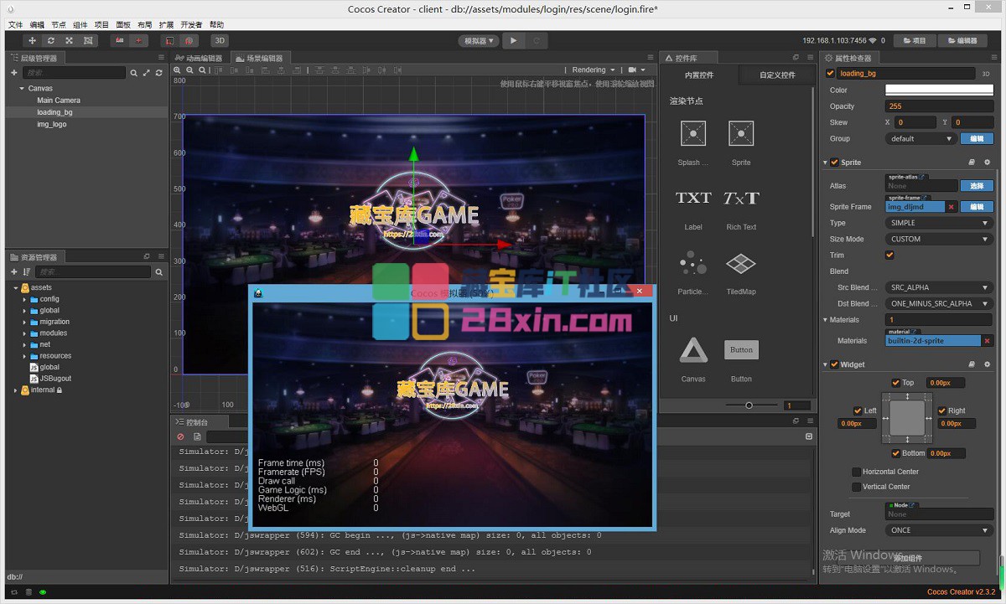This screenshot has width=1006, height=604.
Task: Click the 项目 open project folder button
Action: pos(914,40)
